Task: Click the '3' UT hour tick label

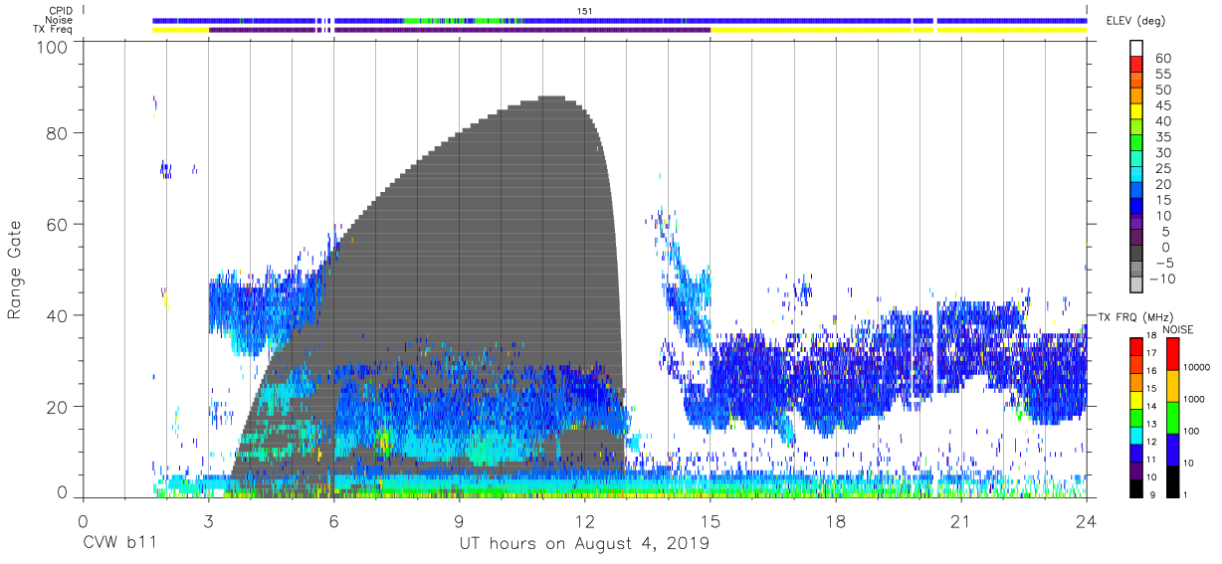Action: tap(209, 520)
